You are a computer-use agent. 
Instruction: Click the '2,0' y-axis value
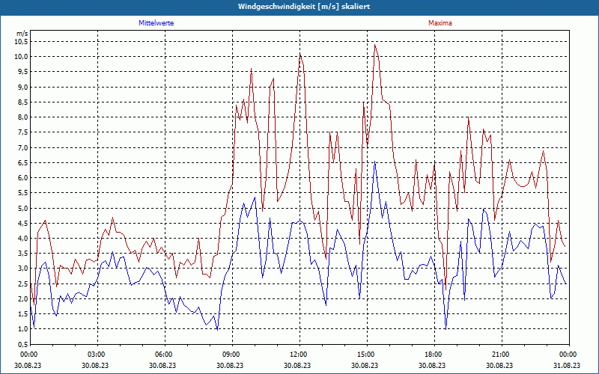(22, 298)
